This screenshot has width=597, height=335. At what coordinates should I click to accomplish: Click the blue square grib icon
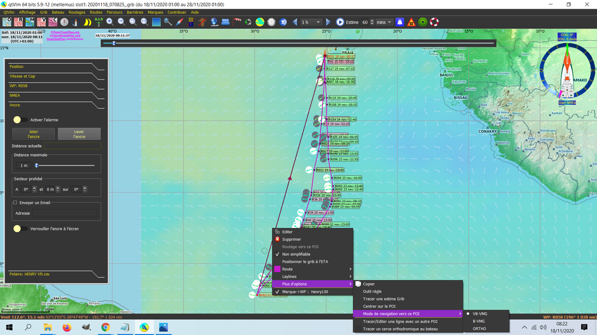156,22
